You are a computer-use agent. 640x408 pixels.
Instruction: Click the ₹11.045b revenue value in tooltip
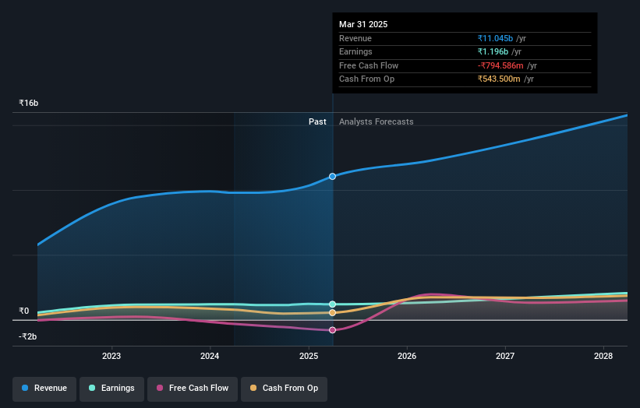click(495, 38)
